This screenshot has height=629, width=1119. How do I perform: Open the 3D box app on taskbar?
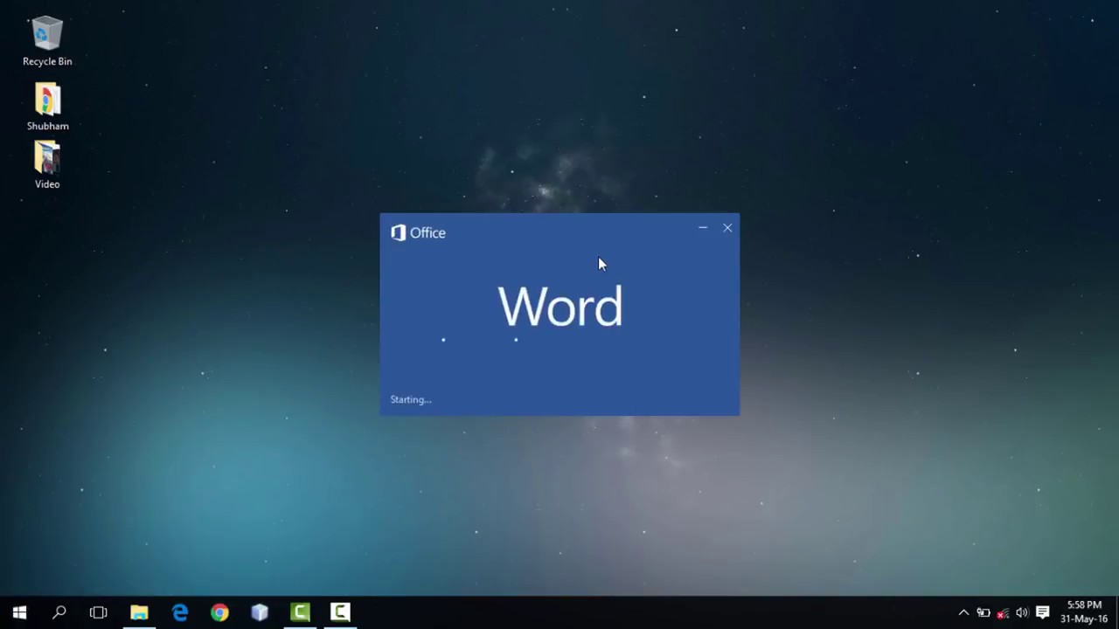(260, 612)
